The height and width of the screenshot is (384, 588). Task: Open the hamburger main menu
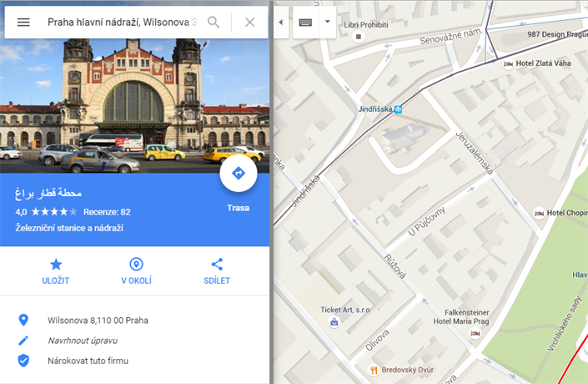pyautogui.click(x=23, y=23)
